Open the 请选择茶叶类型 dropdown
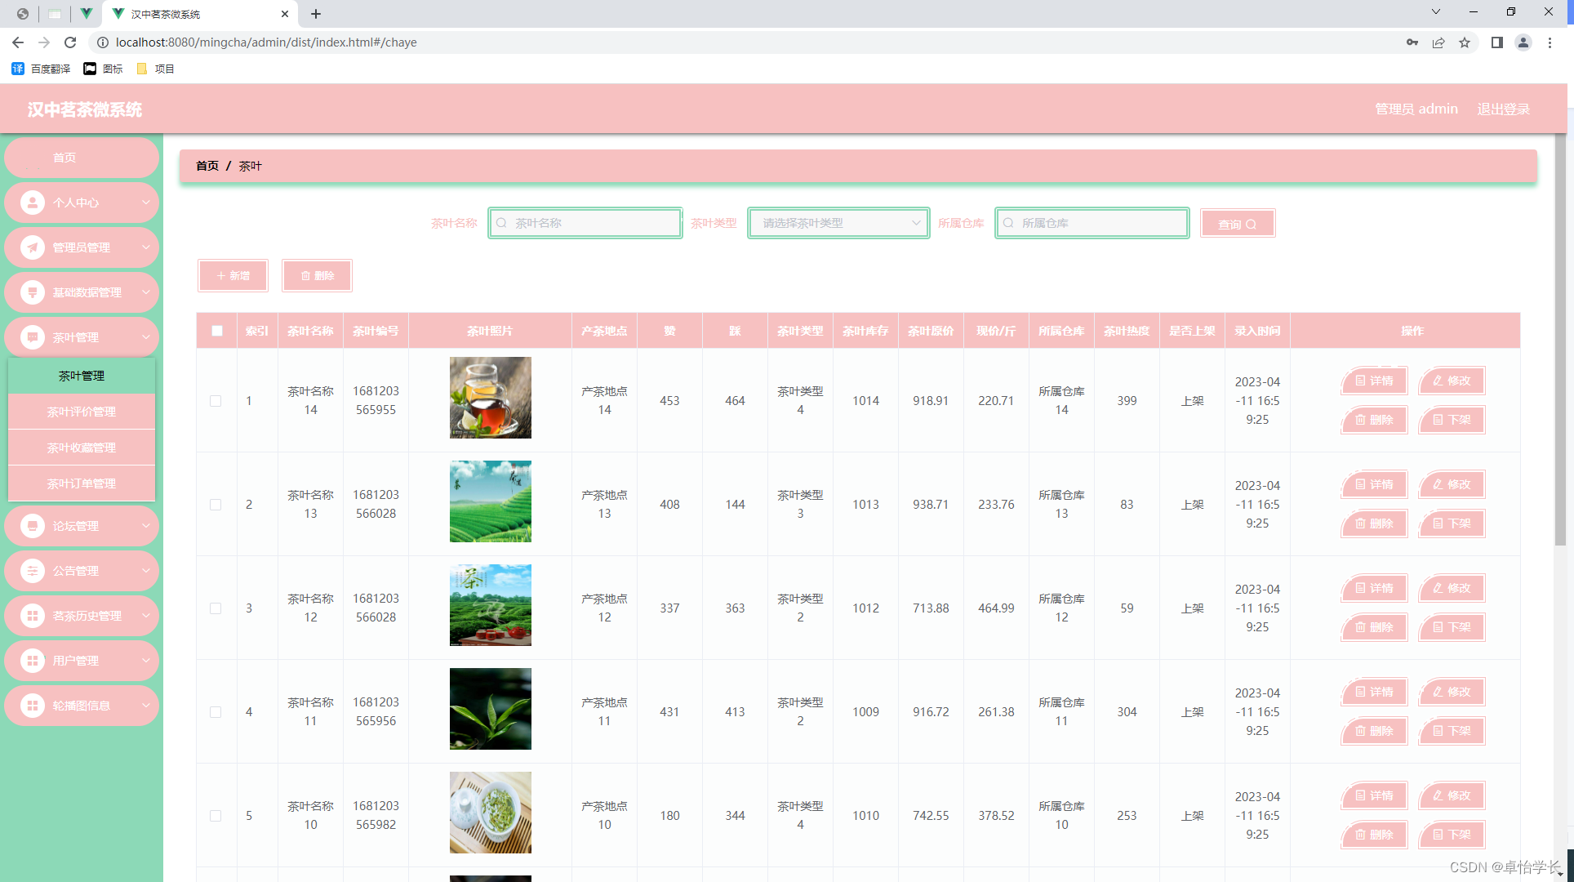Viewport: 1574px width, 882px height. (838, 223)
